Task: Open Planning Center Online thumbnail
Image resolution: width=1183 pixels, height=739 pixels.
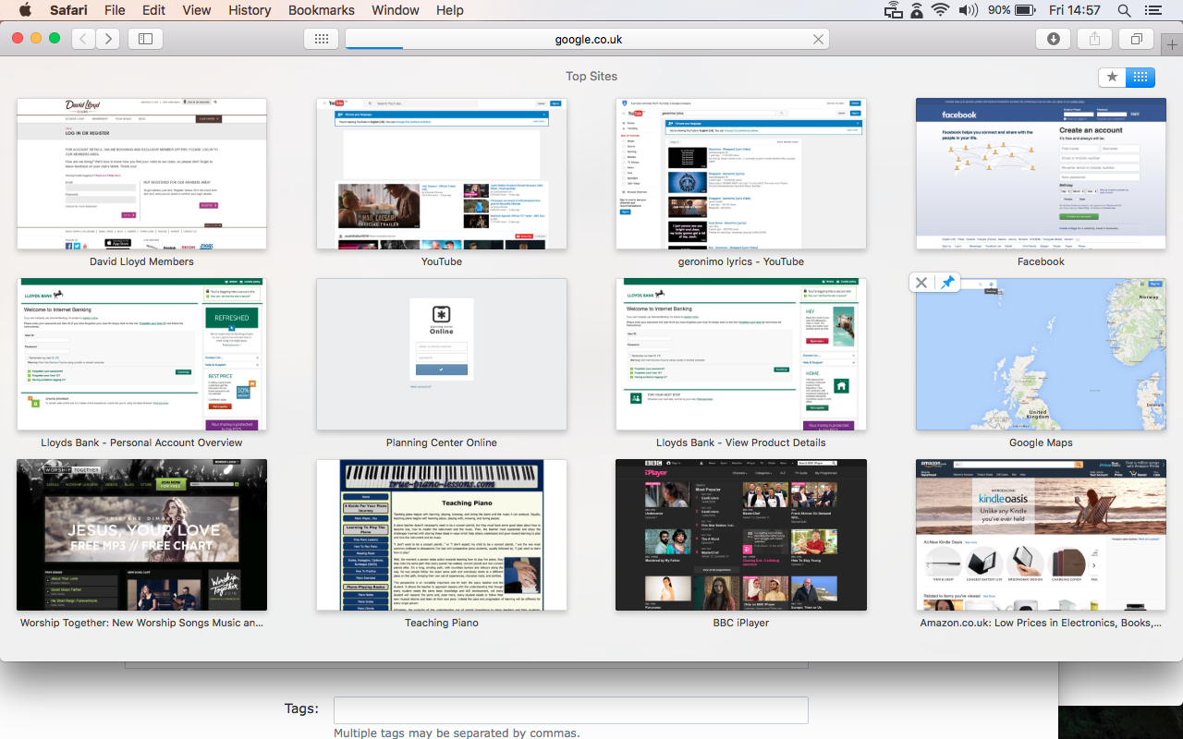Action: (442, 355)
